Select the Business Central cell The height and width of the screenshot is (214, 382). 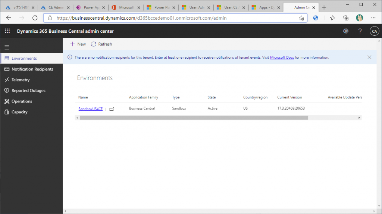coord(142,108)
